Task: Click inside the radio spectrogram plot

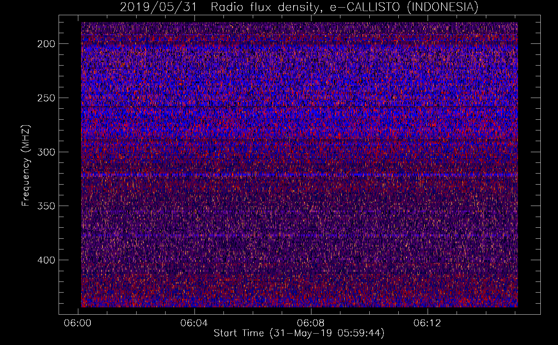Action: [299, 165]
